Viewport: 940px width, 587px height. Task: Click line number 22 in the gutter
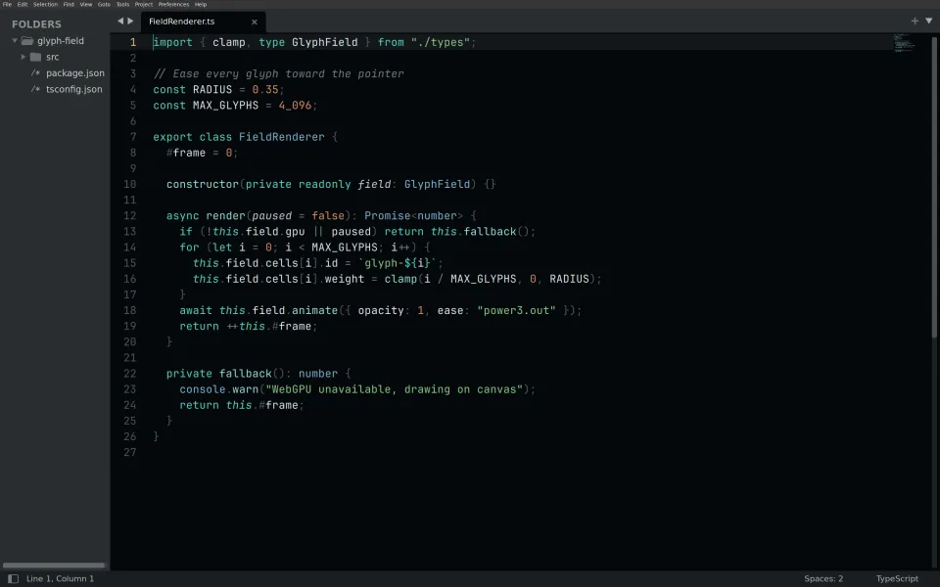130,373
